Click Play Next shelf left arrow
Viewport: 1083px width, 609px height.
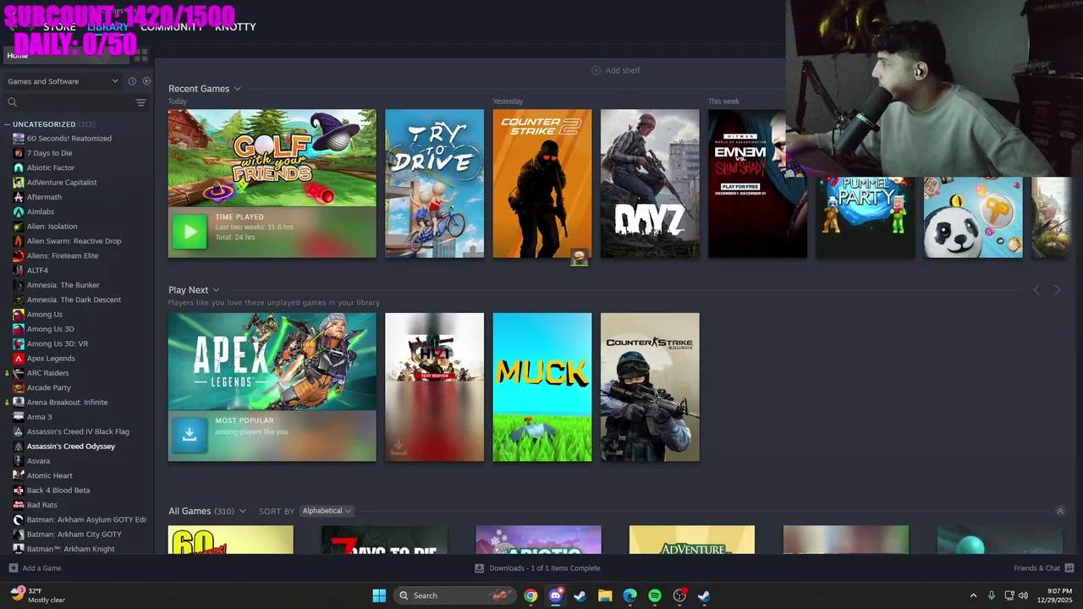pyautogui.click(x=1036, y=290)
